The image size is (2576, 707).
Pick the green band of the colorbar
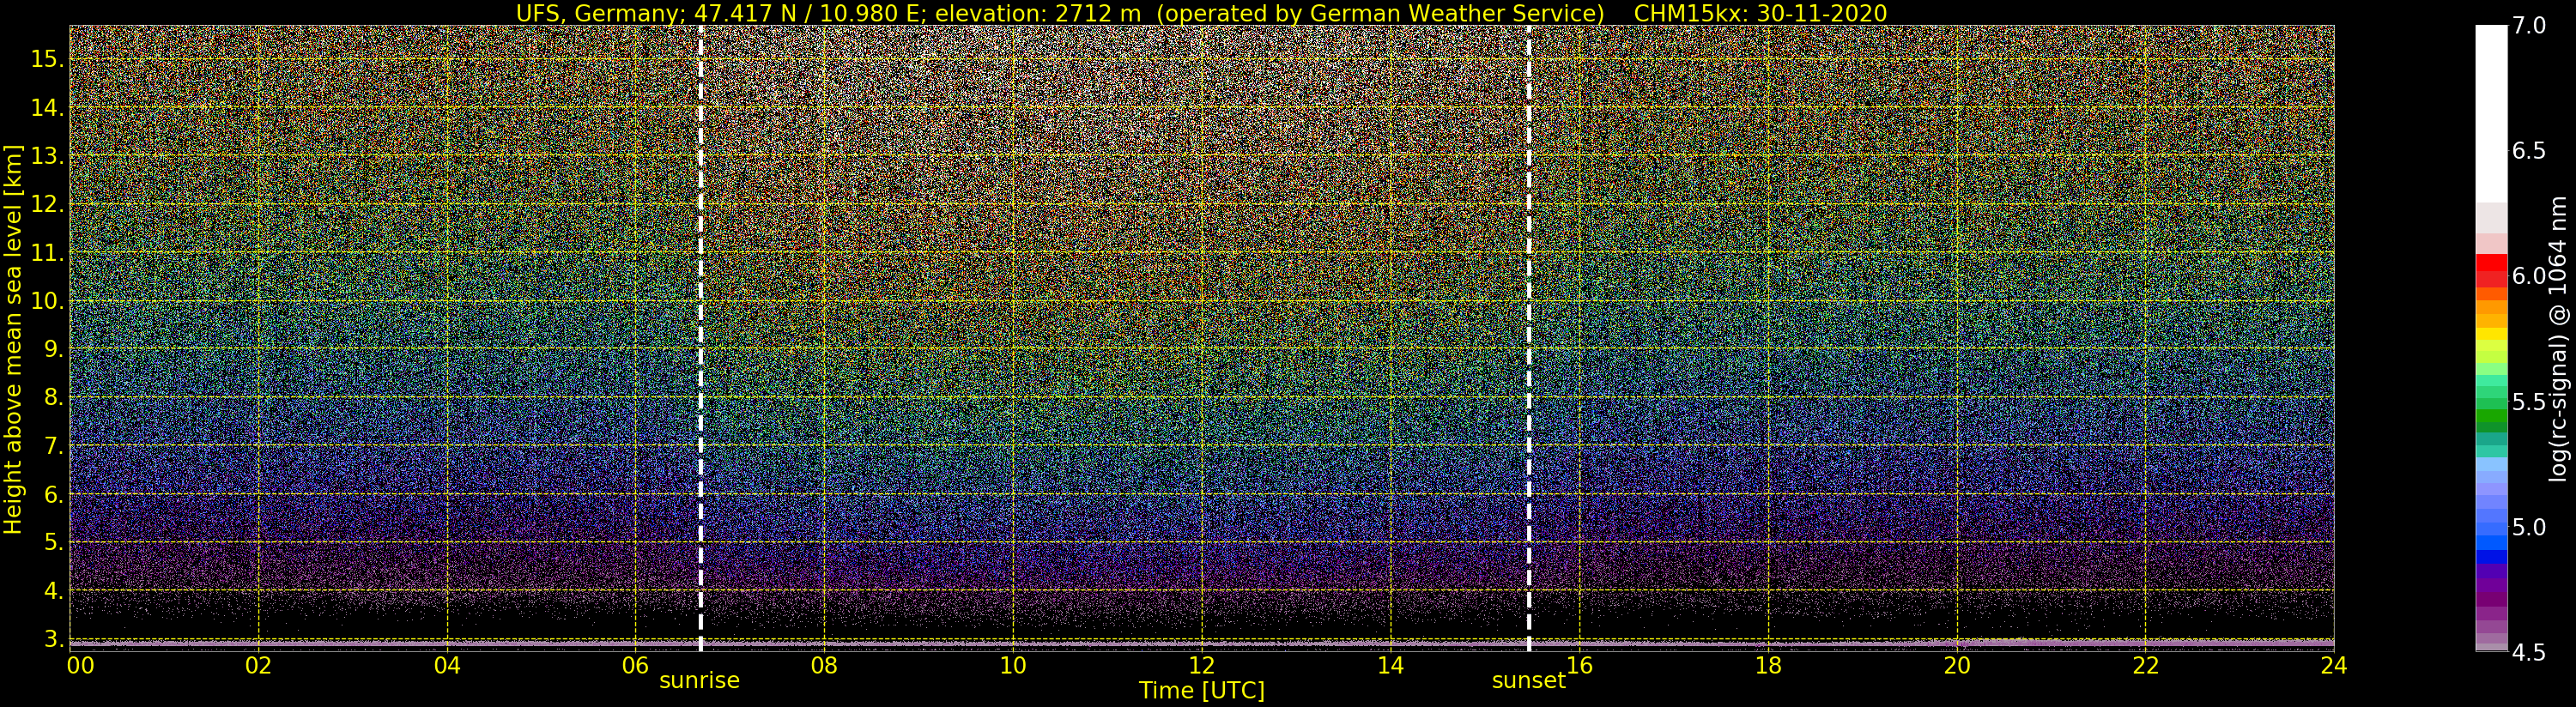pyautogui.click(x=2491, y=415)
